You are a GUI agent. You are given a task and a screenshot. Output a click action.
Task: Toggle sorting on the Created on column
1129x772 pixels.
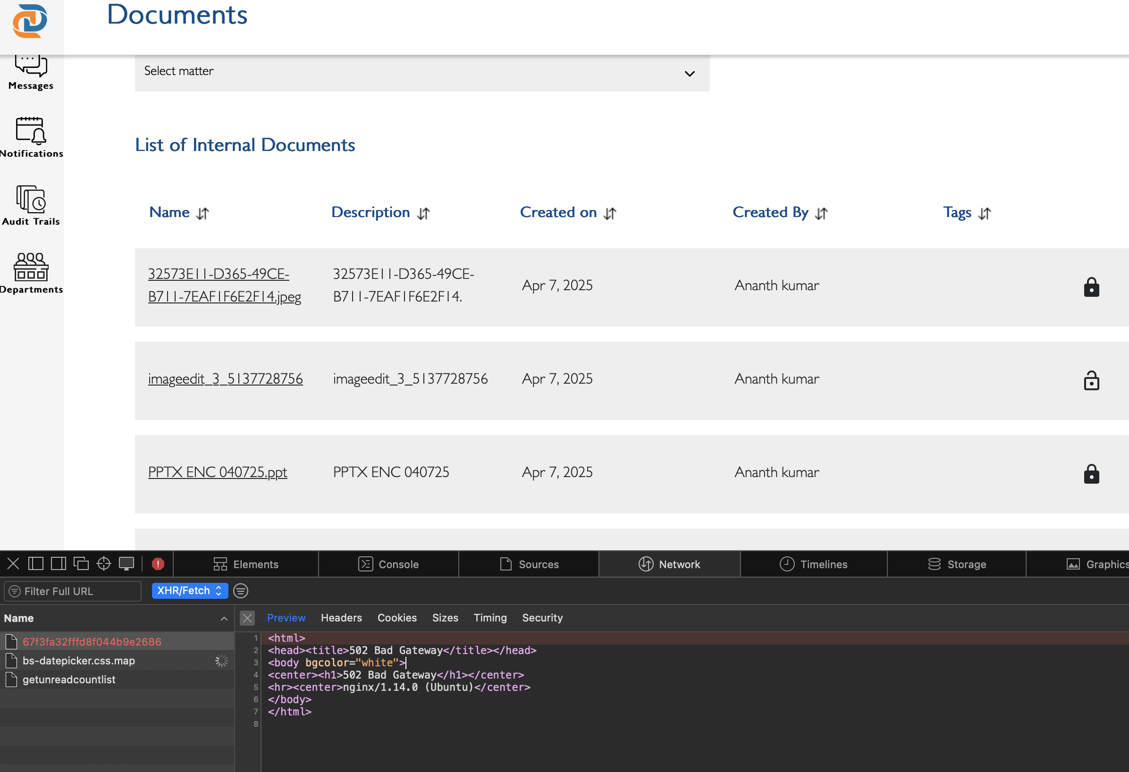pyautogui.click(x=610, y=213)
